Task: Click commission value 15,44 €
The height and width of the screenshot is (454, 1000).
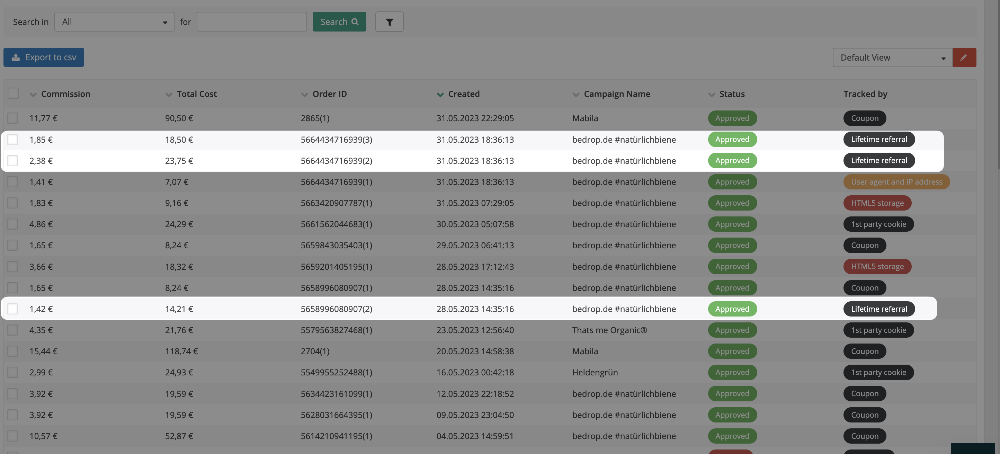Action: [x=43, y=351]
